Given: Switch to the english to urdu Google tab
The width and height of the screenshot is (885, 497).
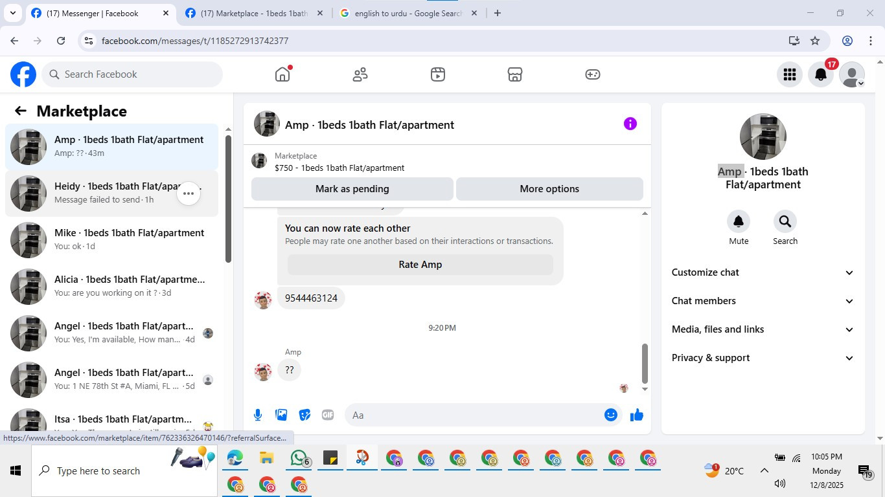Looking at the screenshot, I should click(408, 13).
